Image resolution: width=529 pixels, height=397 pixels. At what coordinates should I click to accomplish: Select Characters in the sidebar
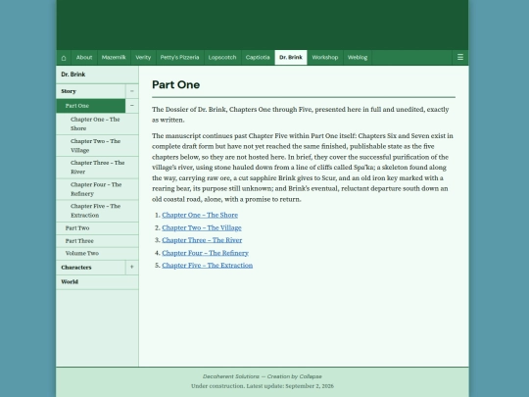[91, 267]
